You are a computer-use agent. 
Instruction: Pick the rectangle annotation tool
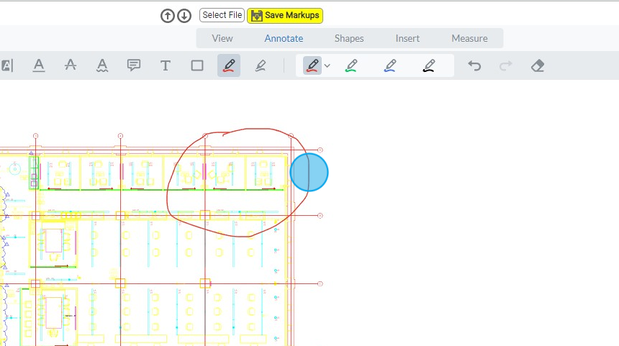tap(197, 65)
